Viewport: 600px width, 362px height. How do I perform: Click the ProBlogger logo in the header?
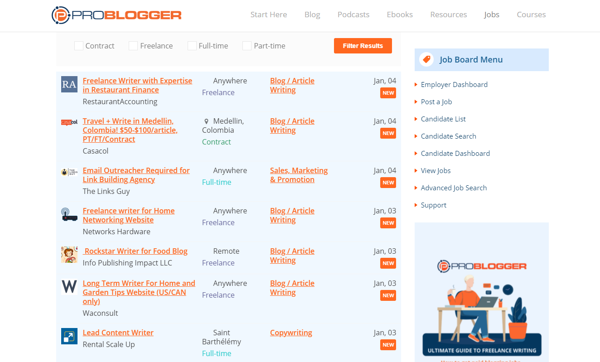116,14
